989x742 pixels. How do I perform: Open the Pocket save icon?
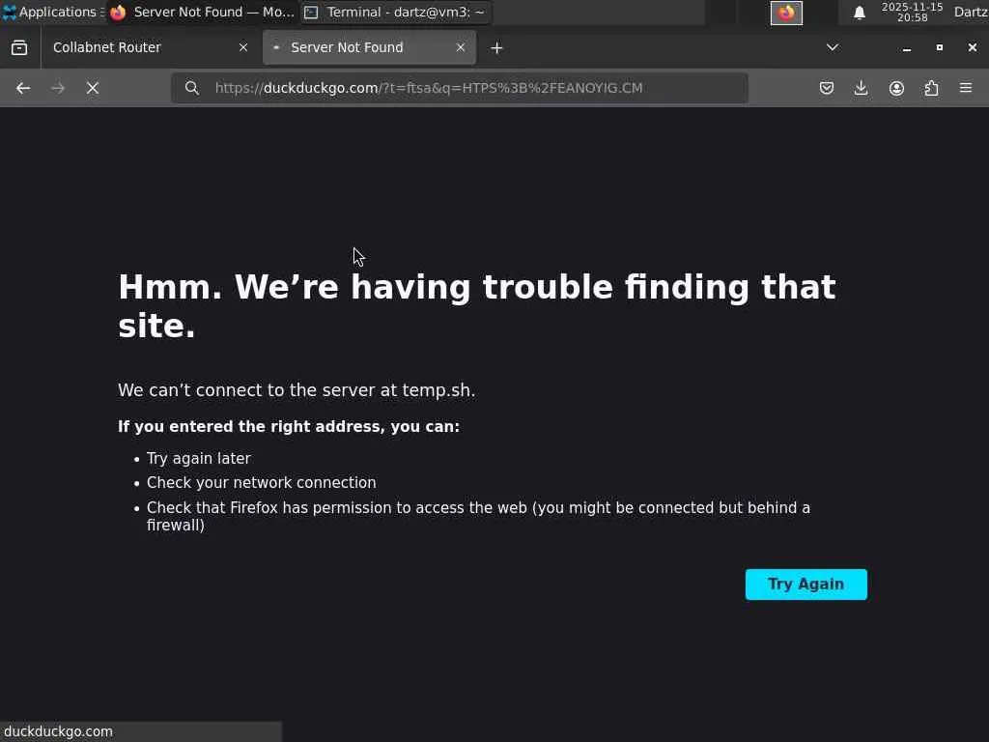pyautogui.click(x=827, y=88)
